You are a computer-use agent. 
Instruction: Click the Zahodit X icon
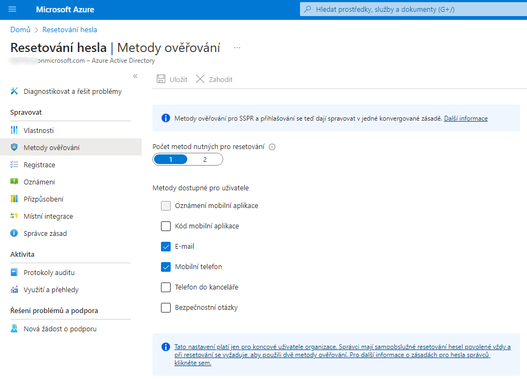(x=200, y=79)
